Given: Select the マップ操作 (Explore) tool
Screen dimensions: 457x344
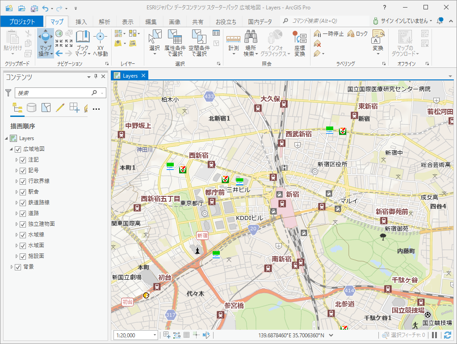Looking at the screenshot, I should 46,43.
